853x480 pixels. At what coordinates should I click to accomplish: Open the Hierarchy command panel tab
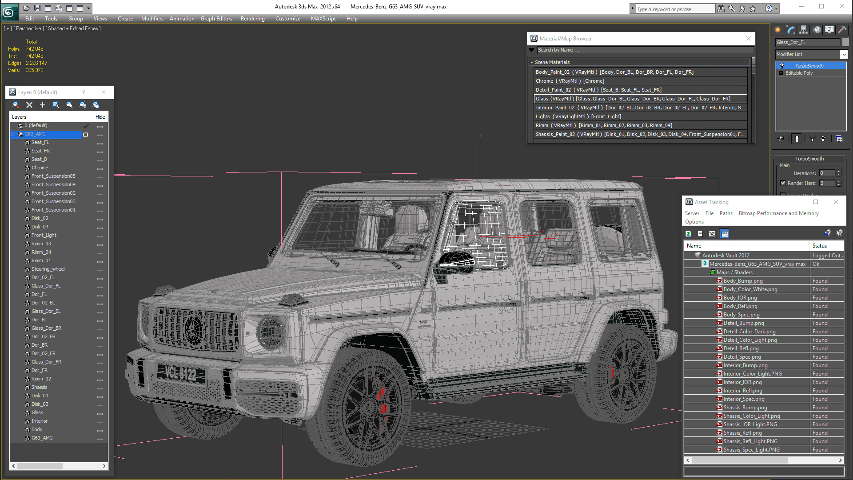(x=803, y=30)
